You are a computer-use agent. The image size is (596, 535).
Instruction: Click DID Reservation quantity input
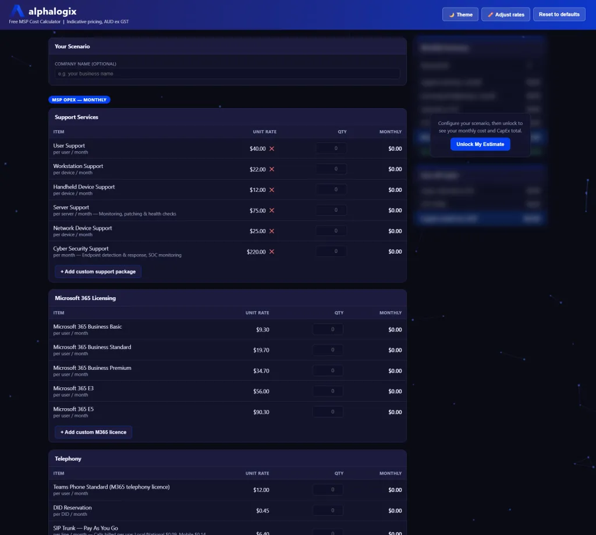(x=328, y=511)
